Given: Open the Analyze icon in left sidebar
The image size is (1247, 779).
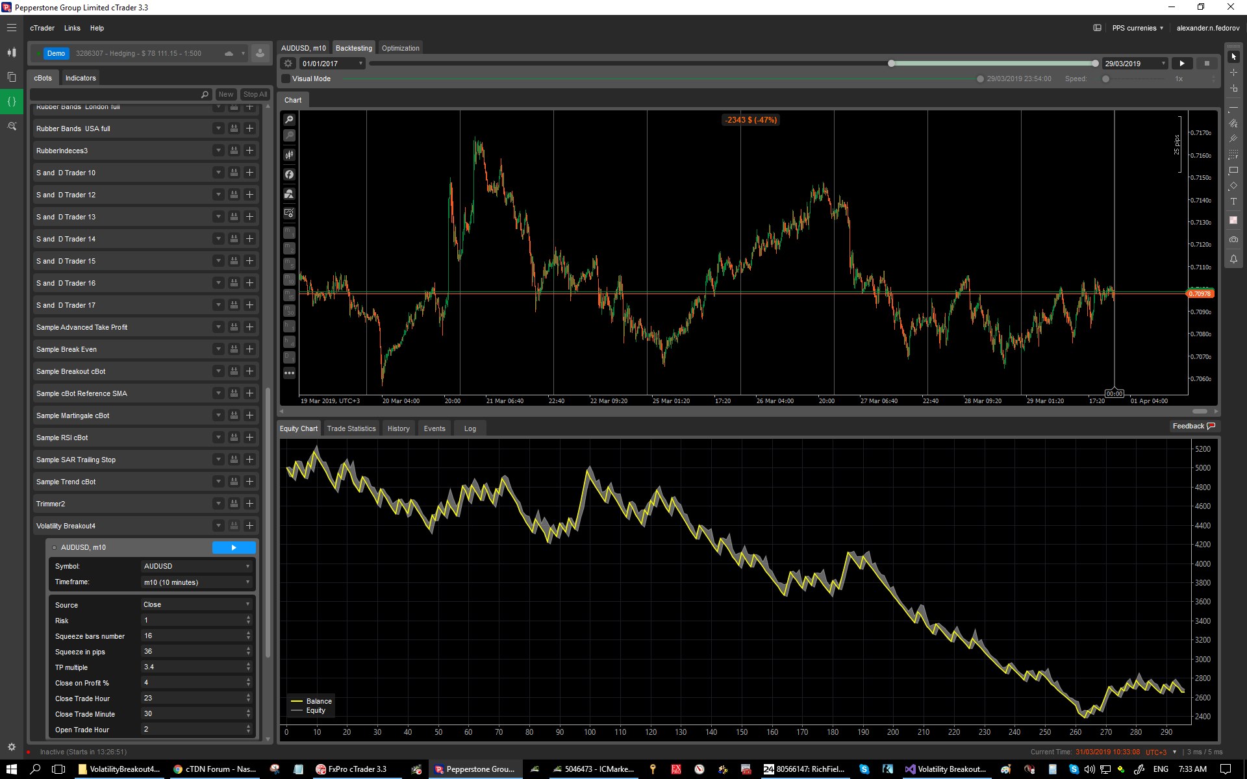Looking at the screenshot, I should (x=12, y=126).
